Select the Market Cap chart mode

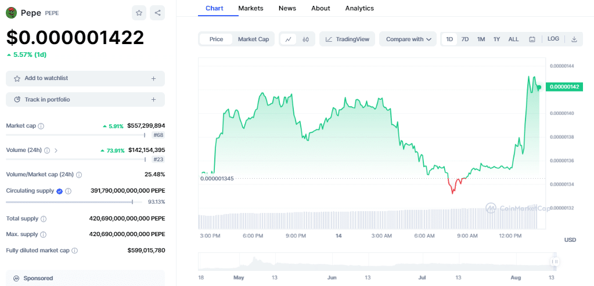tap(253, 39)
